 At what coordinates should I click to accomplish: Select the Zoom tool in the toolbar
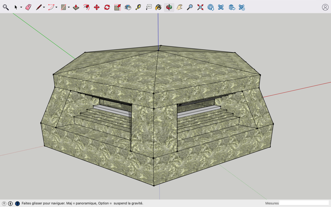point(189,6)
